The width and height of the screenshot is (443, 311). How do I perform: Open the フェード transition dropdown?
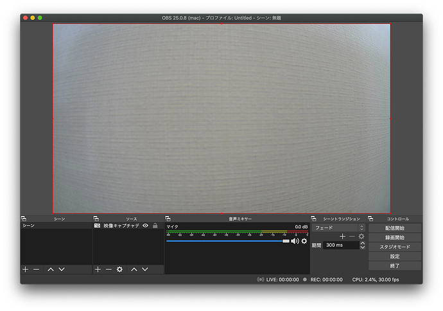[x=338, y=227]
